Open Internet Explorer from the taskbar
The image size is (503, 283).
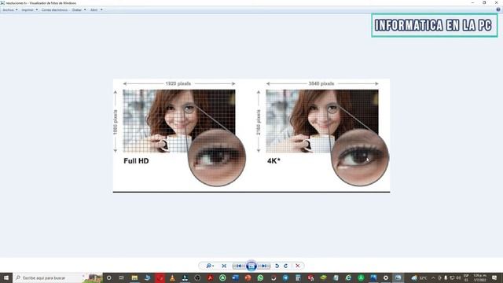click(348, 277)
